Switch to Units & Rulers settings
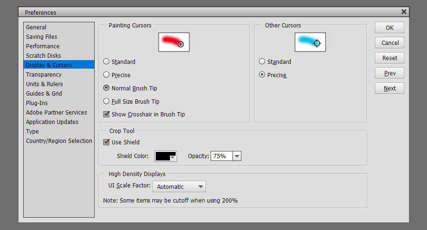 coord(59,84)
